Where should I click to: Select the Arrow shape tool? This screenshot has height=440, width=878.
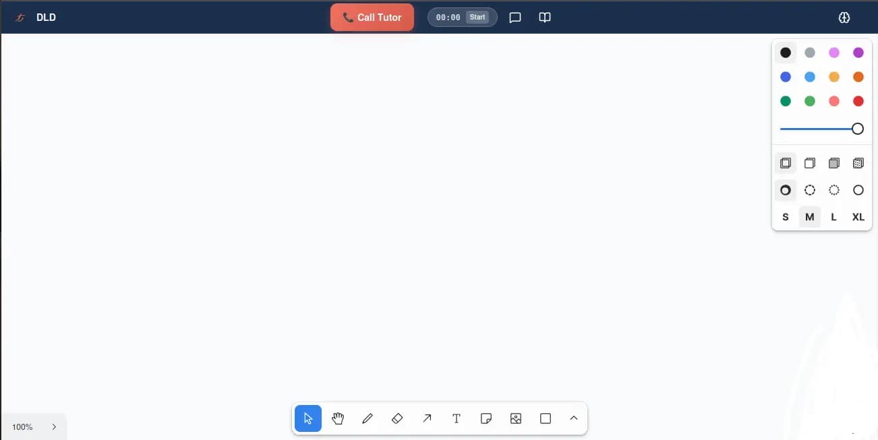[x=427, y=418]
